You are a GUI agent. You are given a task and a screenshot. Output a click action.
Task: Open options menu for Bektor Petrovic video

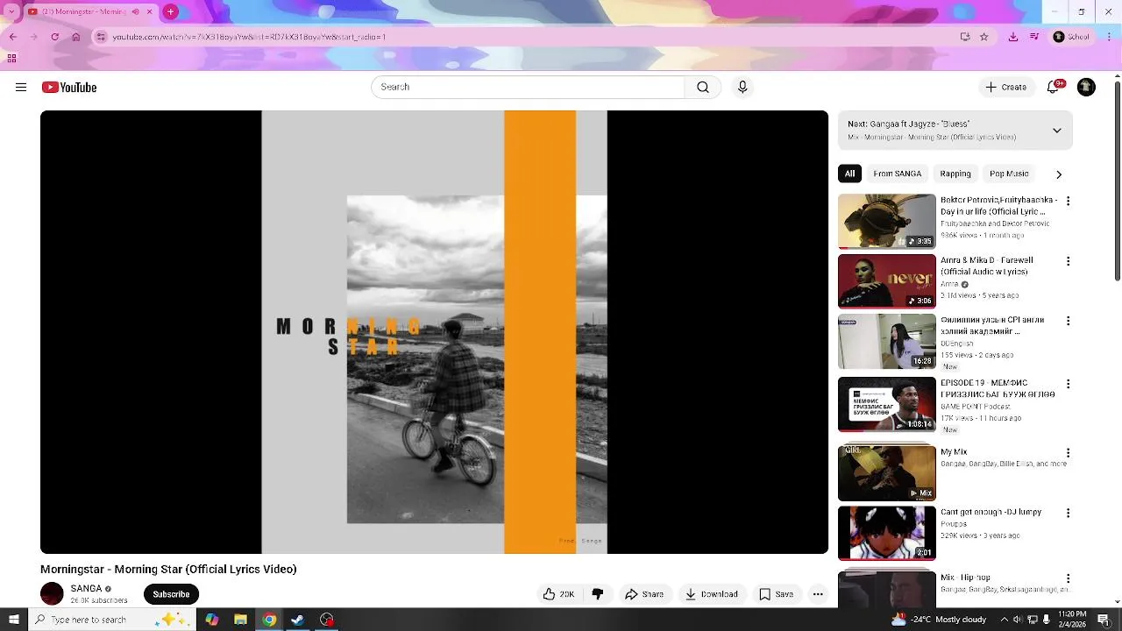1068,201
